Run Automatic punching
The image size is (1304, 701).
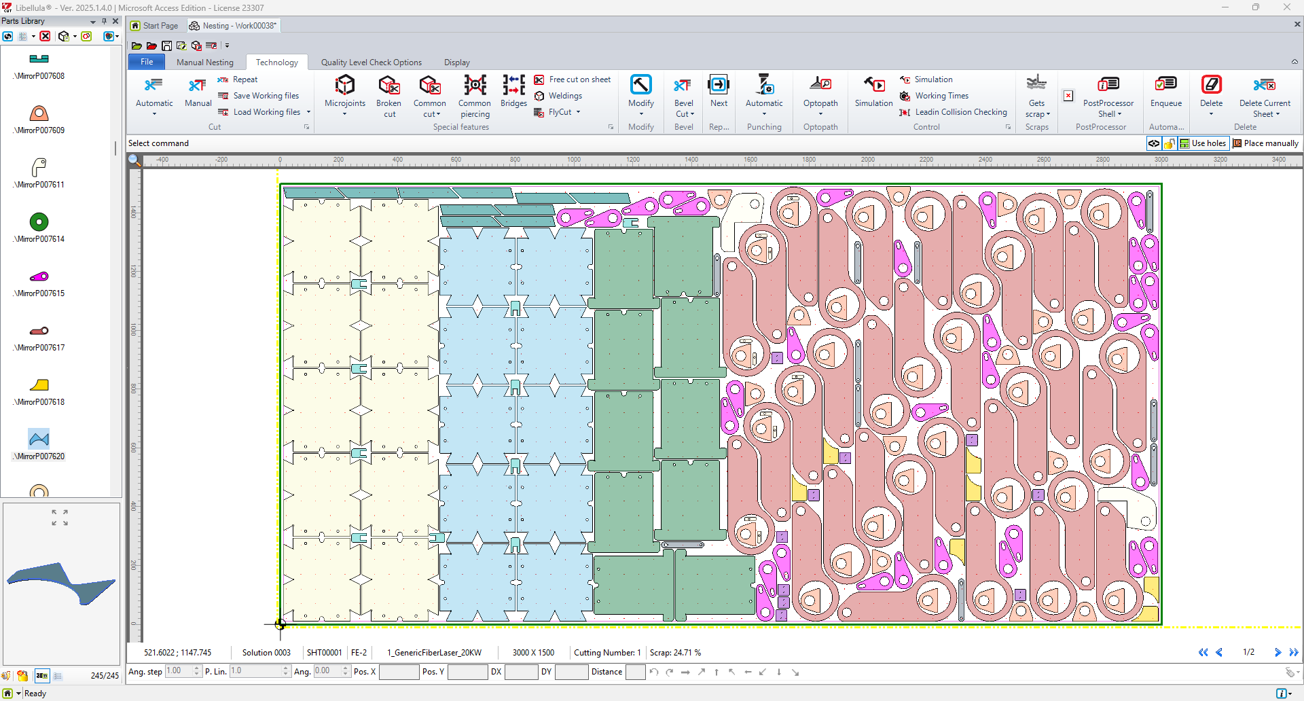(764, 91)
